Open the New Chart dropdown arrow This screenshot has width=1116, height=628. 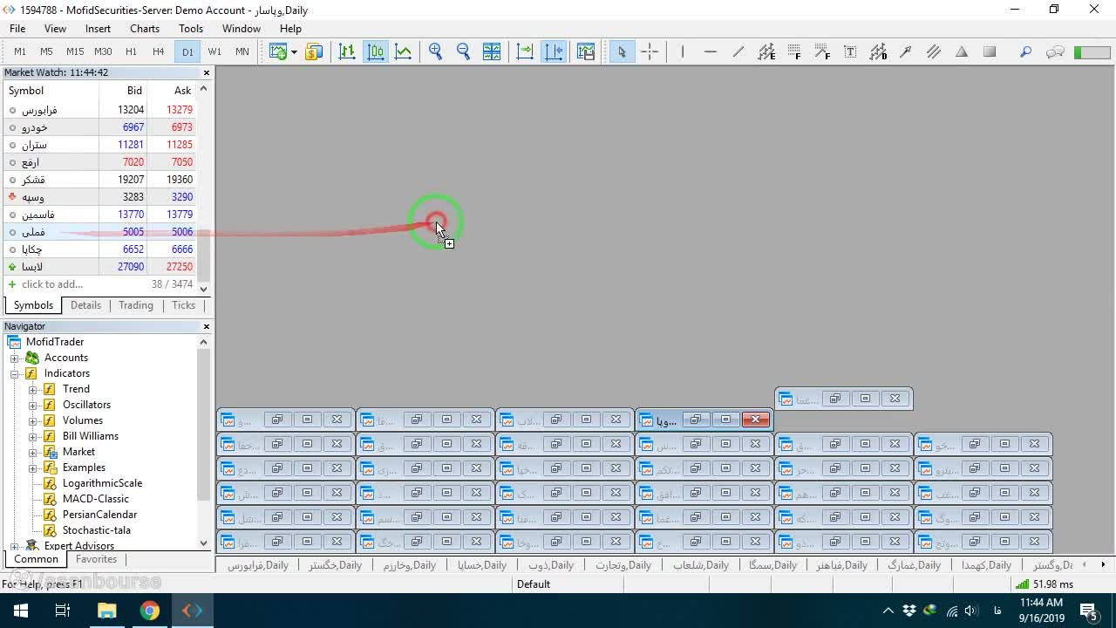(294, 52)
